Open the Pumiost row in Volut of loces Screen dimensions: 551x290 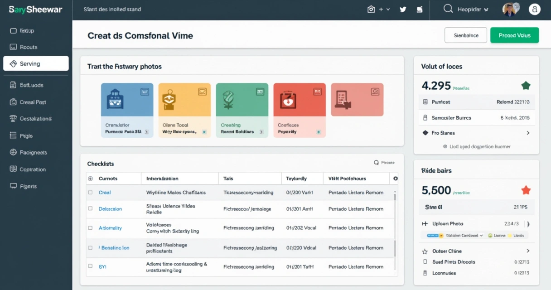[476, 102]
